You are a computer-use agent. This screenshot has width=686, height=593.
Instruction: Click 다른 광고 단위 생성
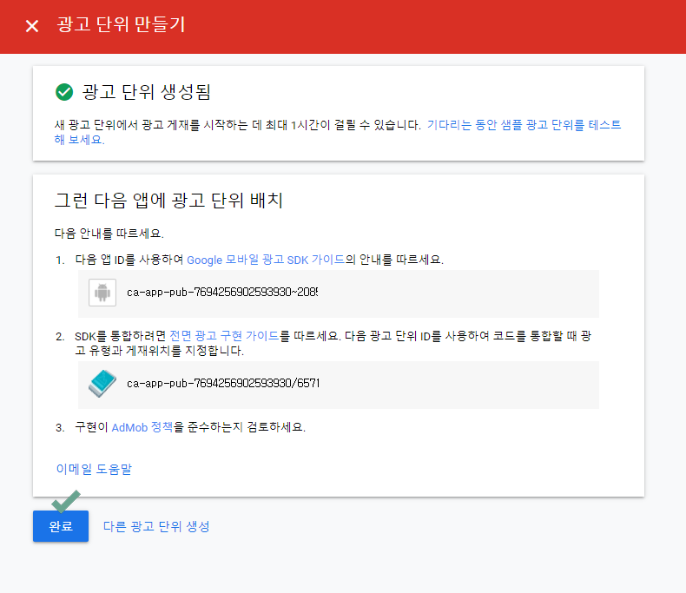tap(156, 526)
